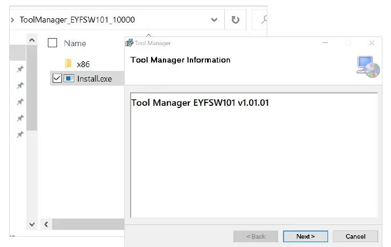Expand the breadcrumb chevron before ToolManager_EYFSW101_10000

point(12,20)
